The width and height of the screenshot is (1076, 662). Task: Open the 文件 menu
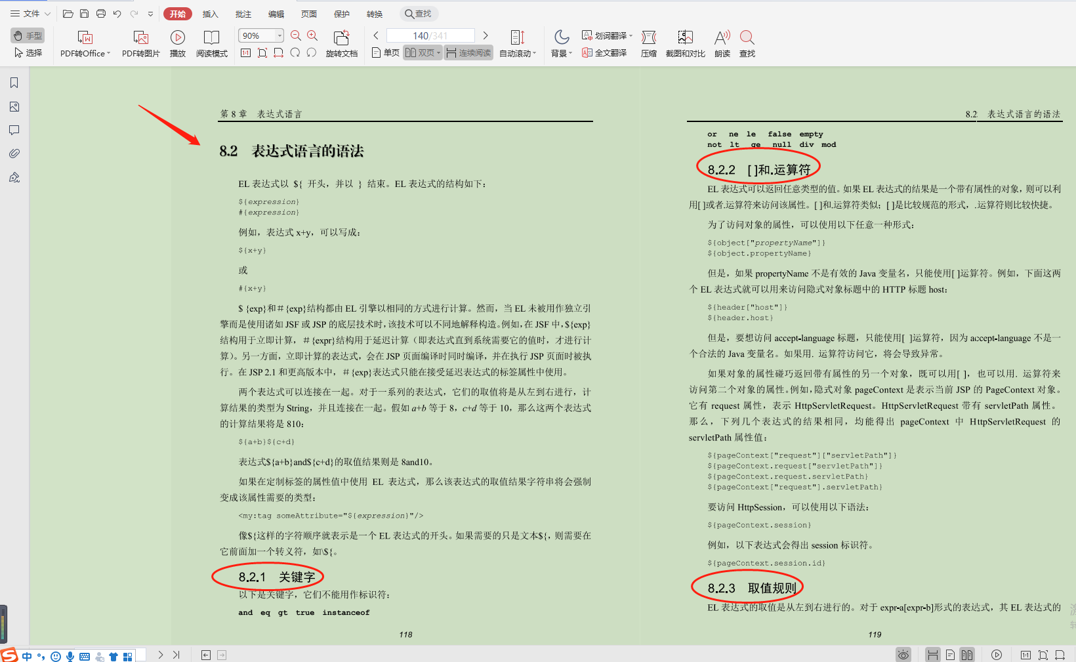(x=30, y=14)
